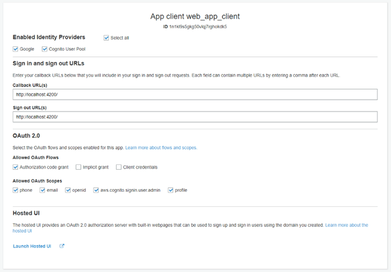Toggle the Select all checkbox

(x=107, y=38)
